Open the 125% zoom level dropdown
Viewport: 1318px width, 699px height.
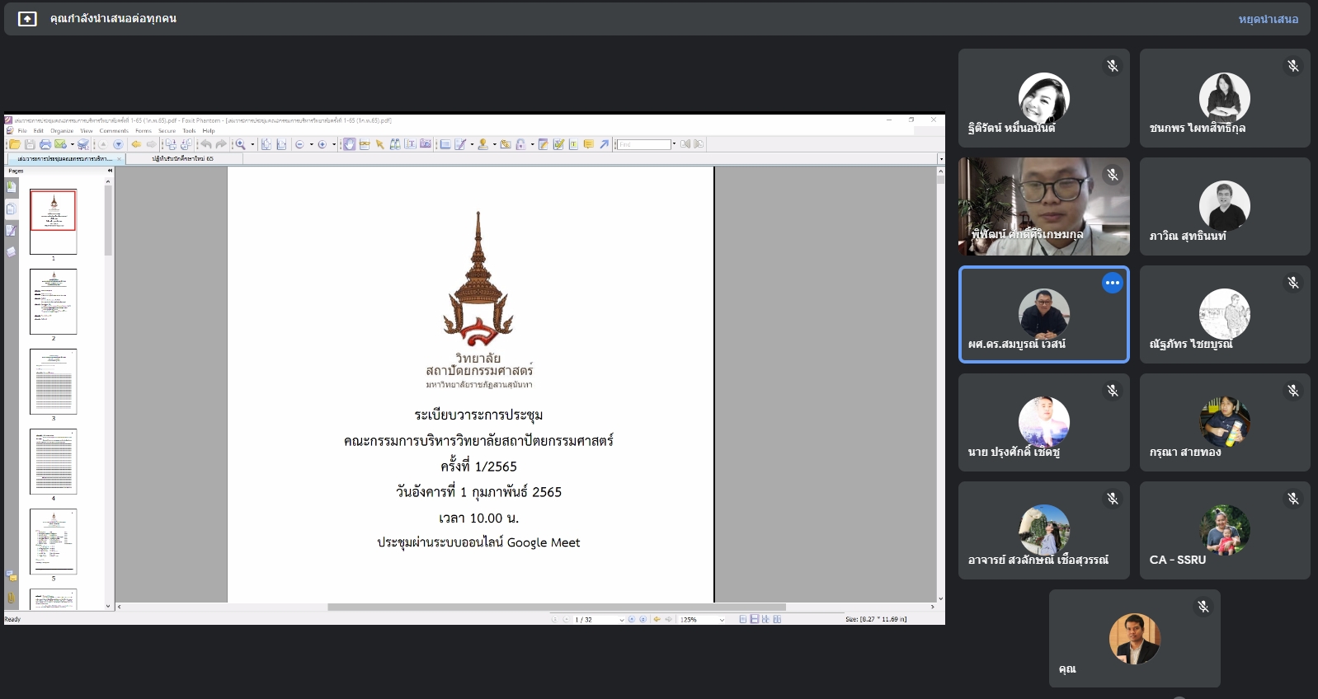(722, 620)
